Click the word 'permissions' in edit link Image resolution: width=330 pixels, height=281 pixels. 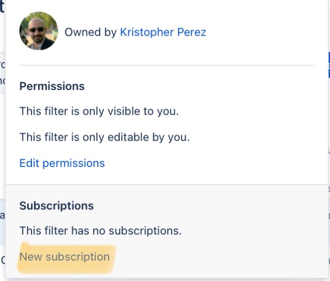(x=74, y=163)
